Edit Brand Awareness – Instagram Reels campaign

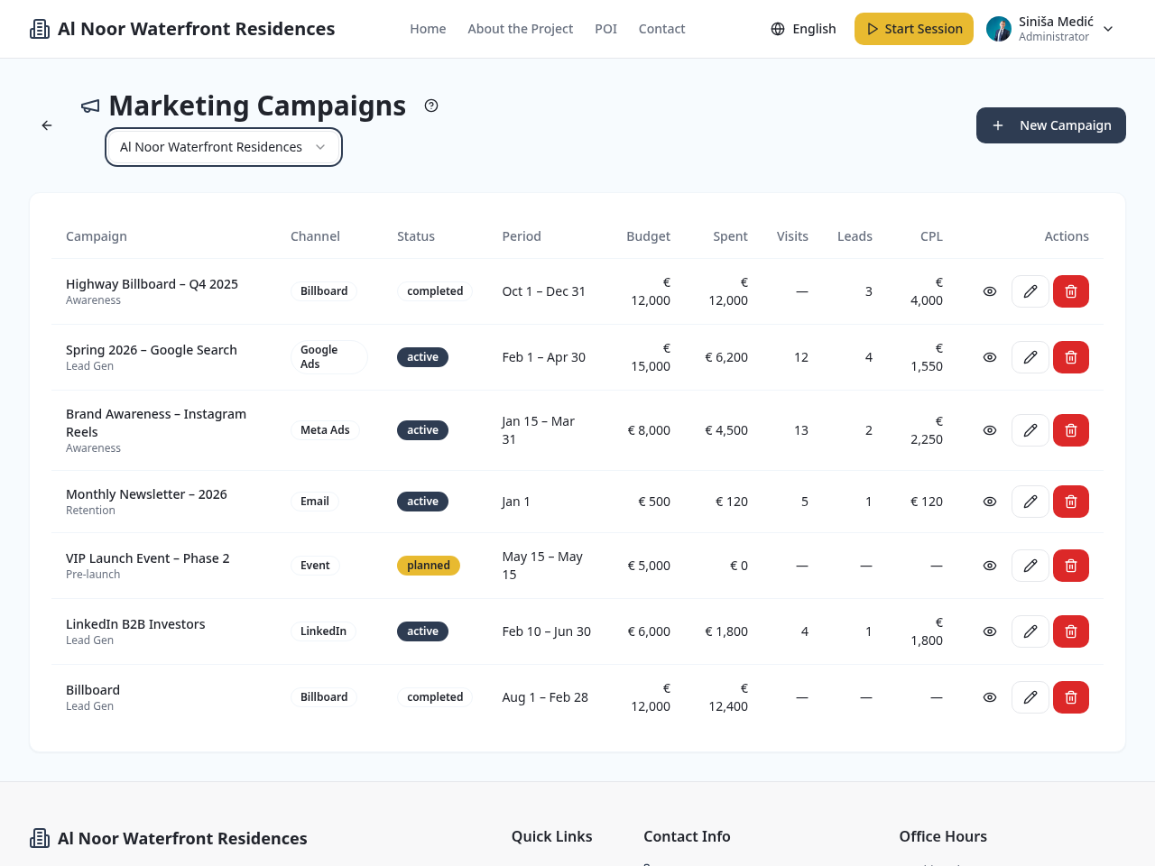coord(1030,430)
